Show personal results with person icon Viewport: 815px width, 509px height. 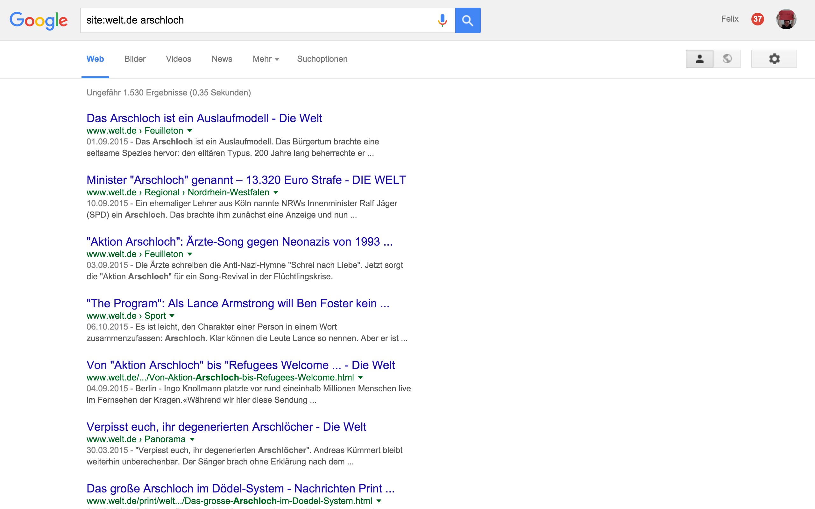coord(699,59)
